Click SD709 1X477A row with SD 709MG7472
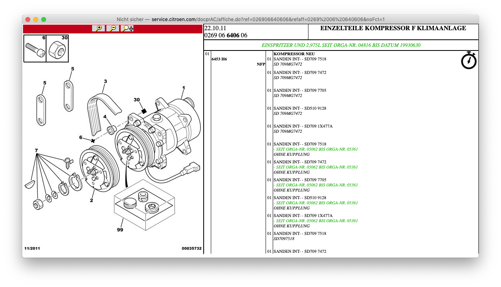The height and width of the screenshot is (287, 501). pyautogui.click(x=303, y=126)
